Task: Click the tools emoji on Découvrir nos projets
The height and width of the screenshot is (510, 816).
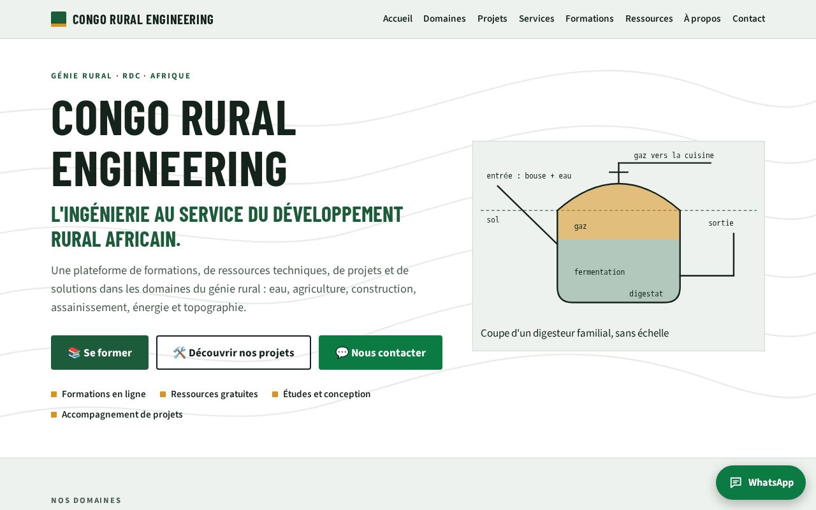Action: [x=179, y=353]
